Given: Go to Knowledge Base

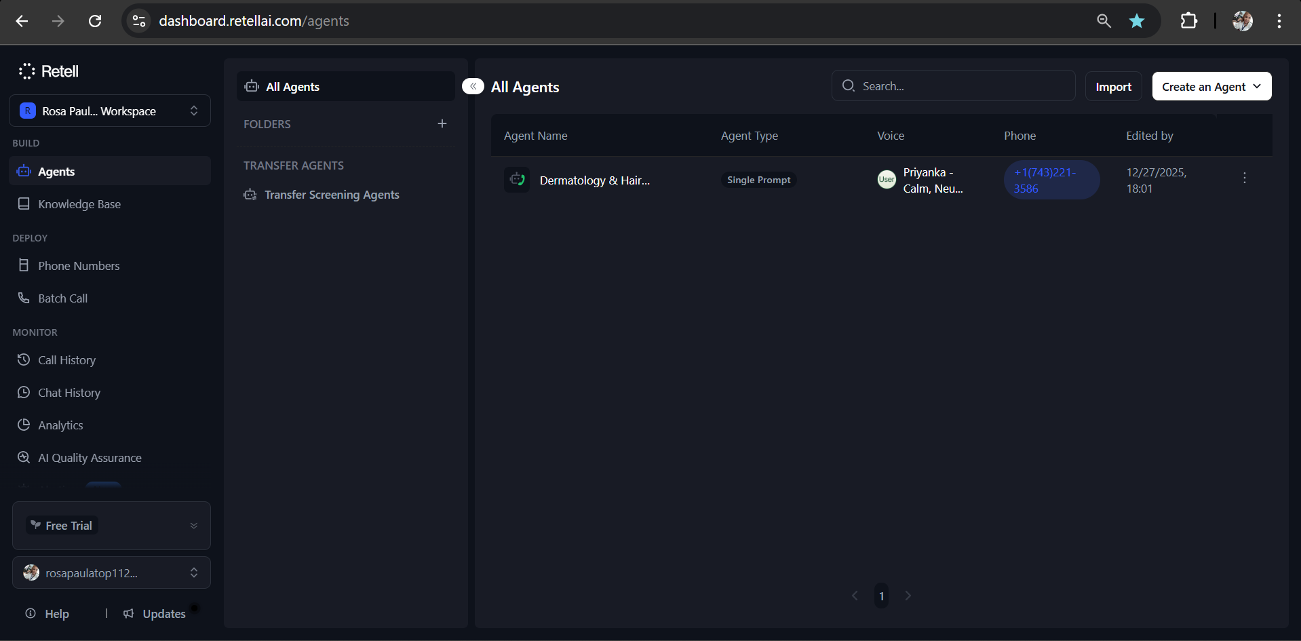Looking at the screenshot, I should pos(79,204).
